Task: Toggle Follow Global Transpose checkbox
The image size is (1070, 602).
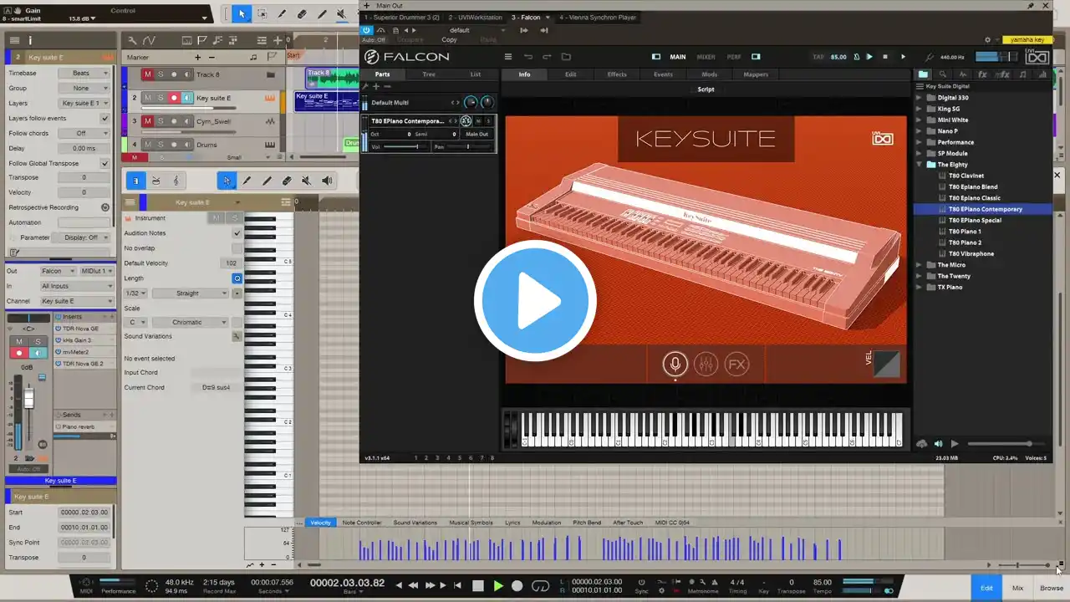Action: point(104,163)
